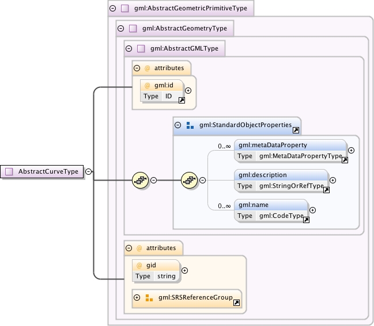Screen dimensions: 374x326
Task: Follow reference arrow on gml:StringOrRefType
Action: [x=326, y=190]
